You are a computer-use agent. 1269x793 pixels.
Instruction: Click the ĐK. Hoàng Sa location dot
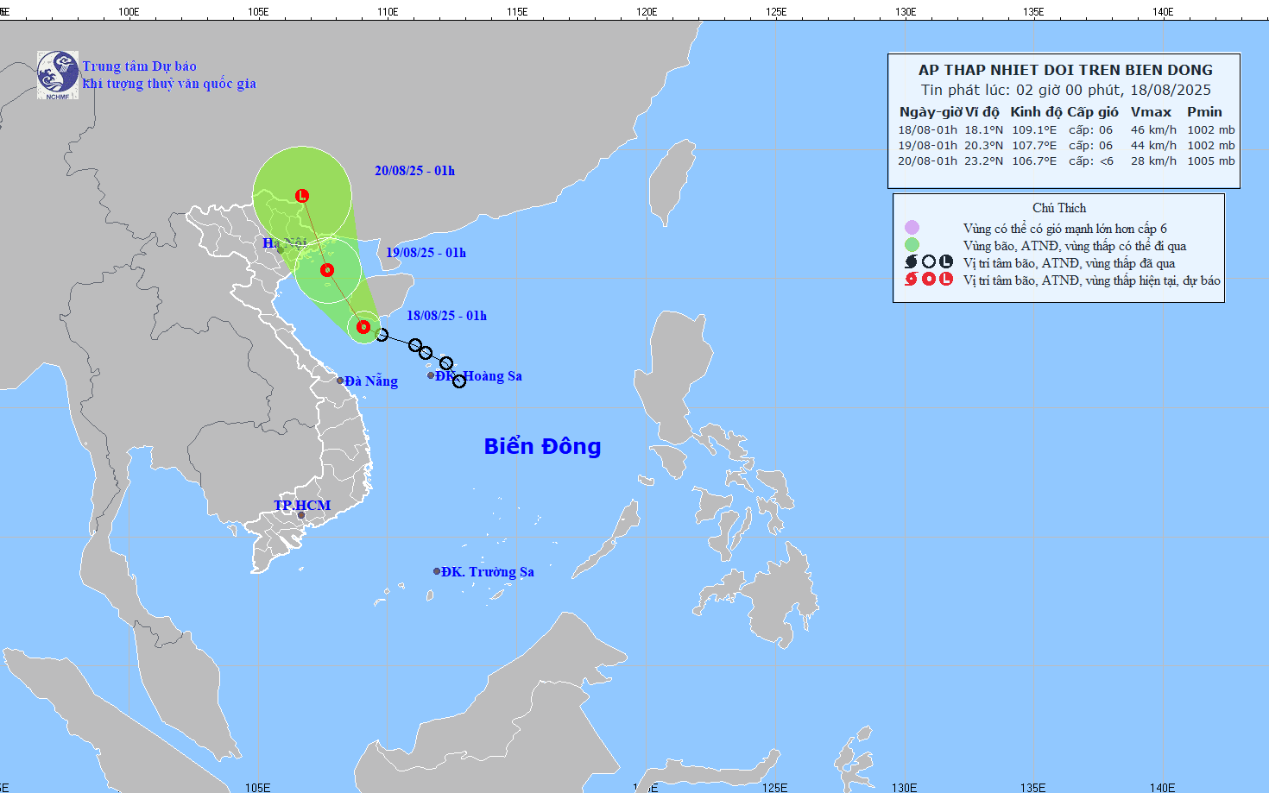tap(431, 375)
